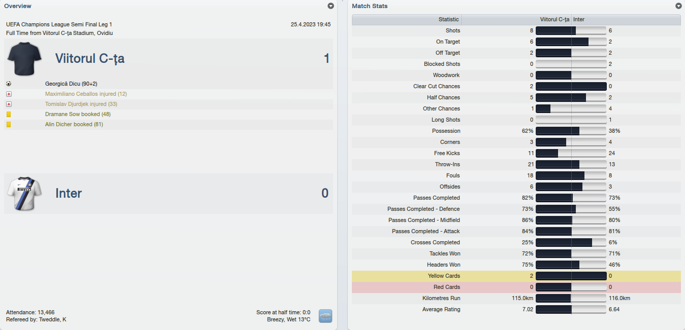The width and height of the screenshot is (685, 330).
Task: Open the Match Stats panel dropdown arrow
Action: coord(678,6)
